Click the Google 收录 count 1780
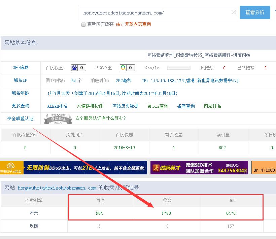This screenshot has height=239, width=276. pos(166,213)
